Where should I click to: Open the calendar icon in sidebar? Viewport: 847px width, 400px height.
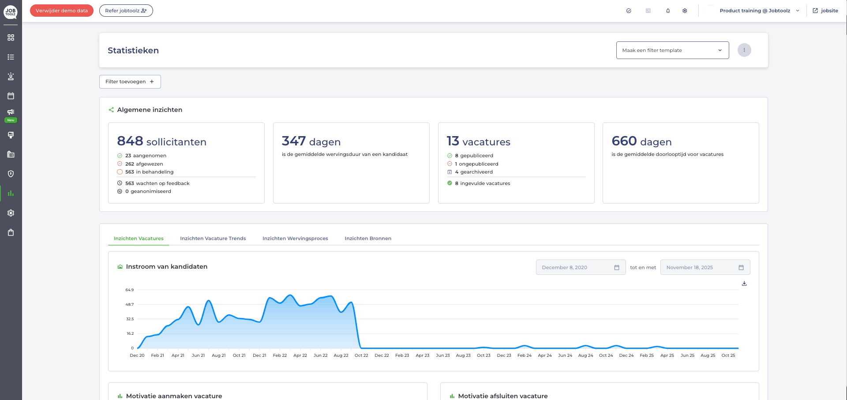click(x=11, y=96)
